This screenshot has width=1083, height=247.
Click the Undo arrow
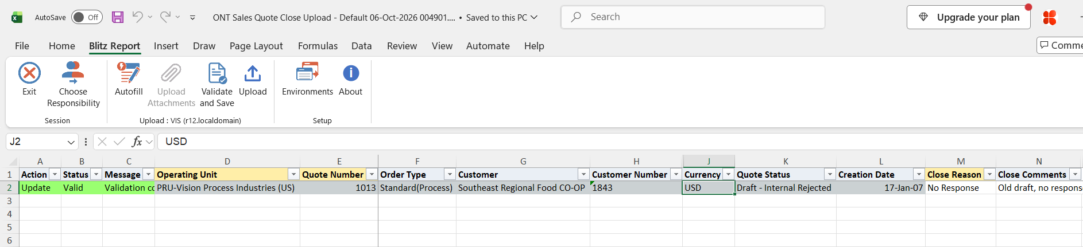[137, 17]
